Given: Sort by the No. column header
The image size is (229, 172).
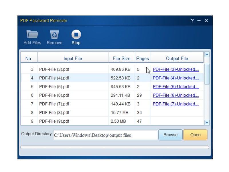Looking at the screenshot, I should (29, 58).
